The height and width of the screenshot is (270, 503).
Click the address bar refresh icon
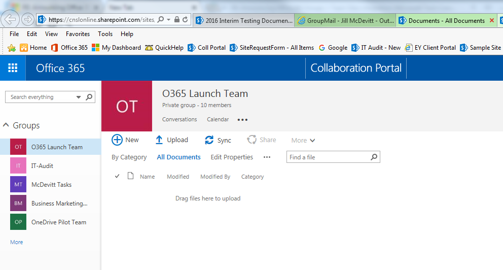[185, 20]
